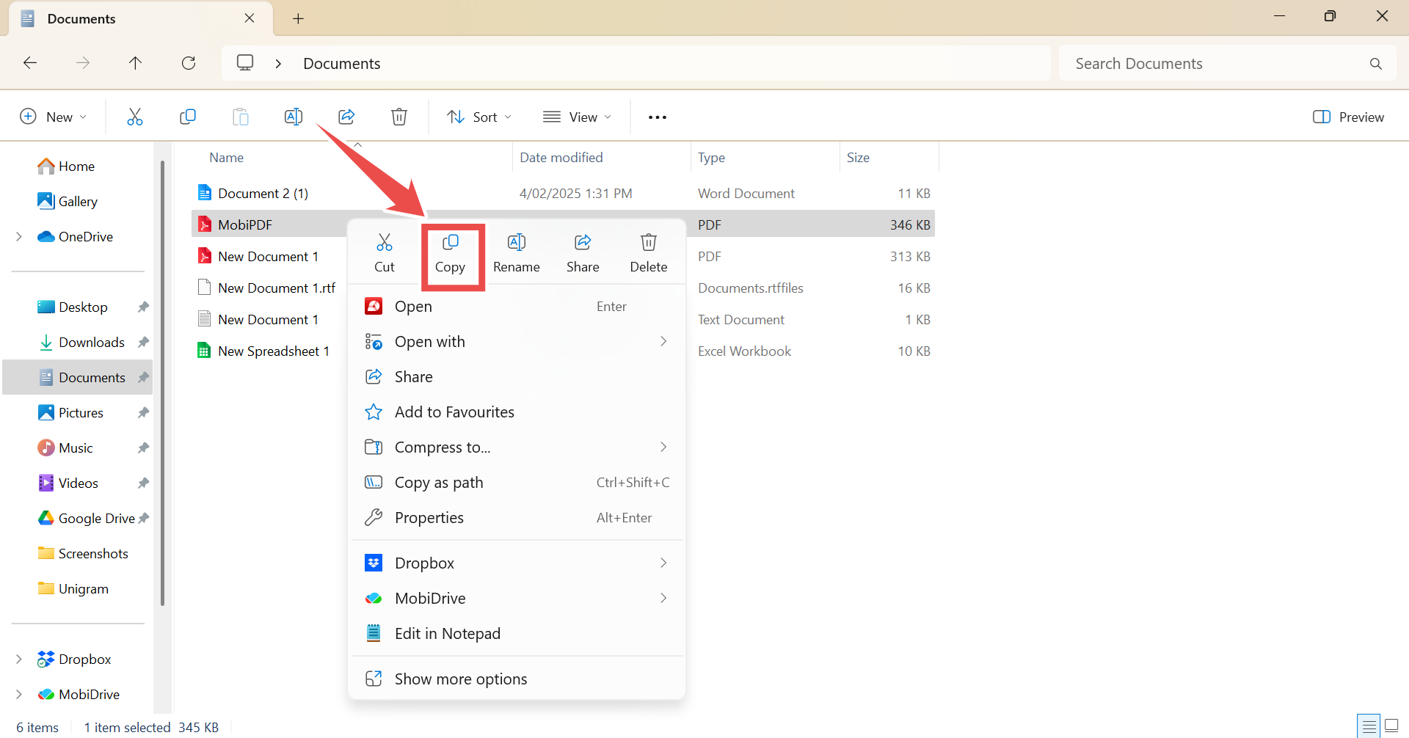Go up one folder level
This screenshot has width=1409, height=738.
[135, 63]
